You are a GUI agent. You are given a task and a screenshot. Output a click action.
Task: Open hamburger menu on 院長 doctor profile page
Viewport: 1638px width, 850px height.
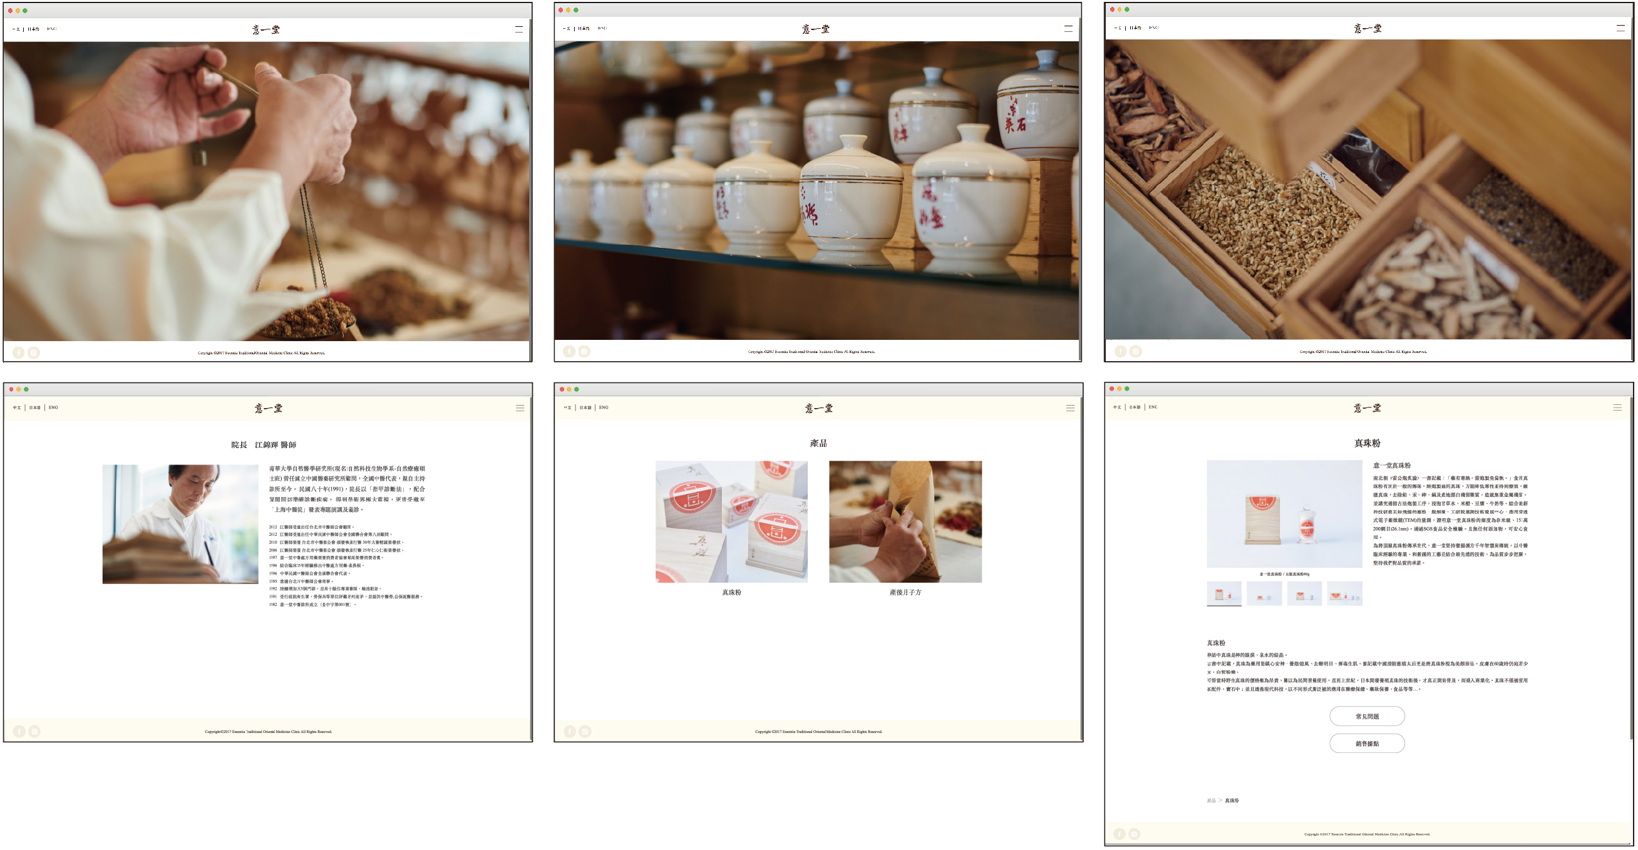coord(520,408)
